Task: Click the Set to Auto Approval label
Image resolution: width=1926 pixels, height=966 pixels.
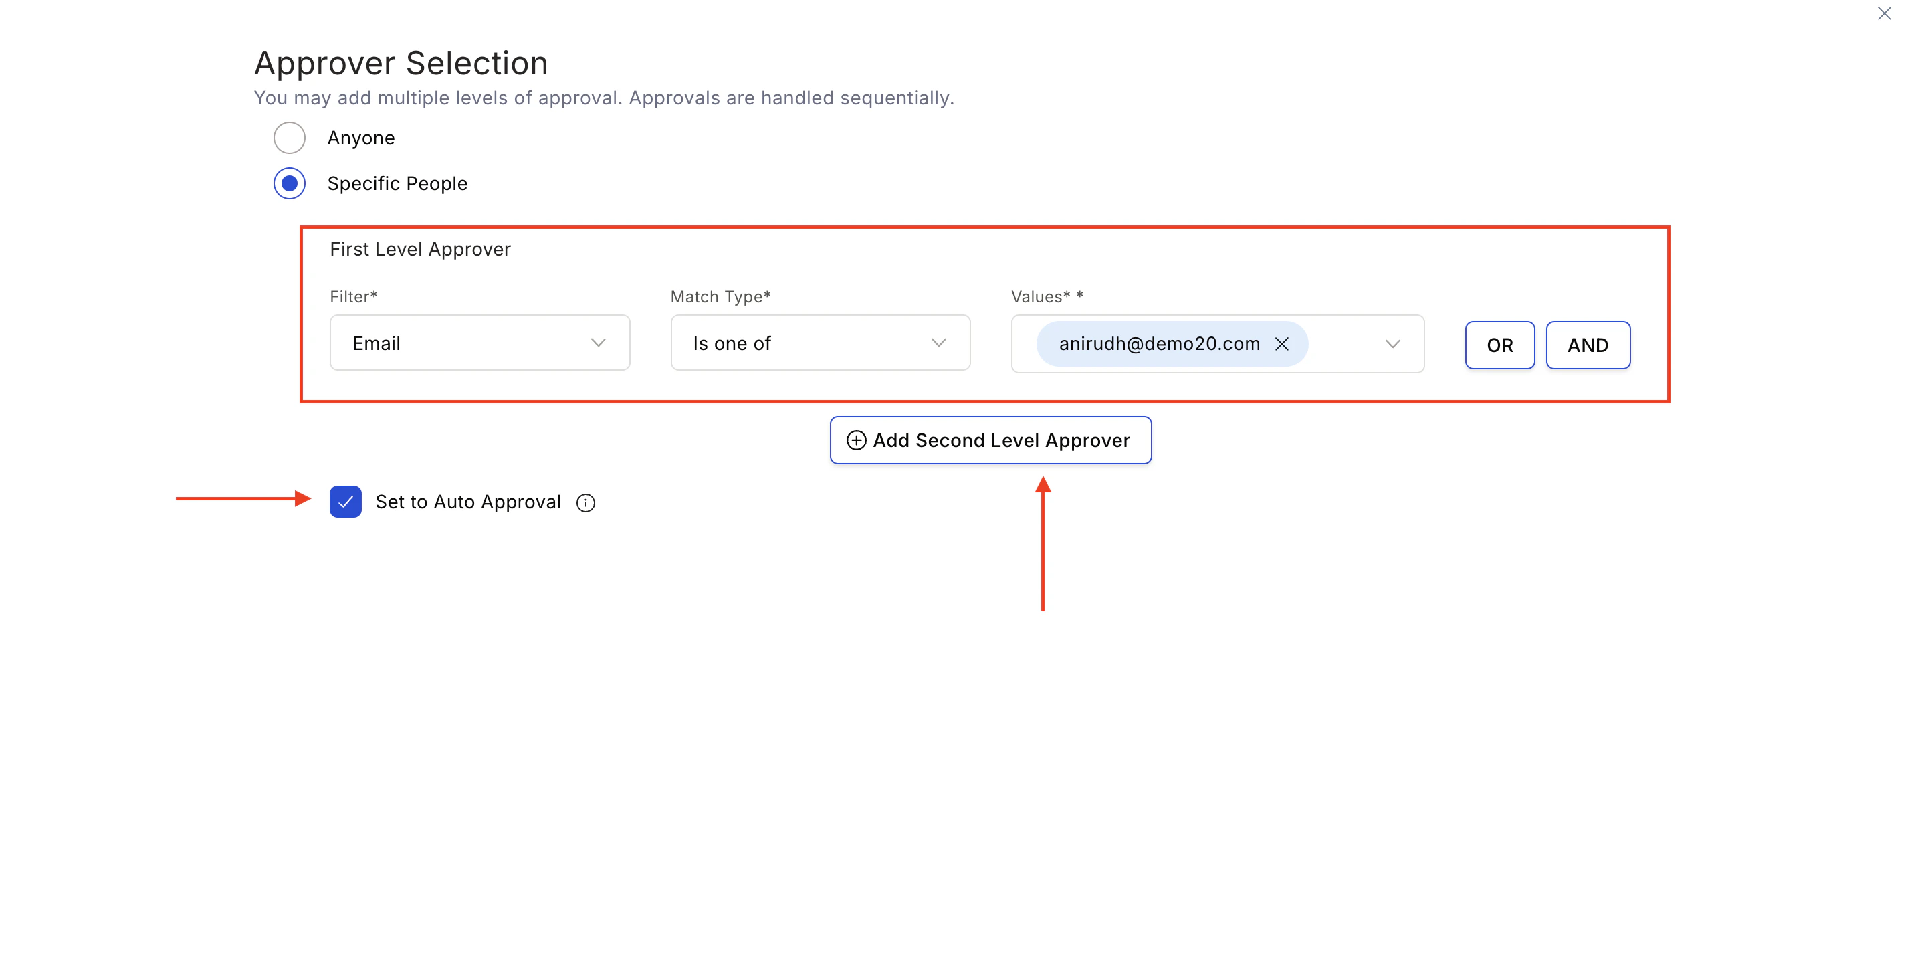Action: [x=468, y=502]
